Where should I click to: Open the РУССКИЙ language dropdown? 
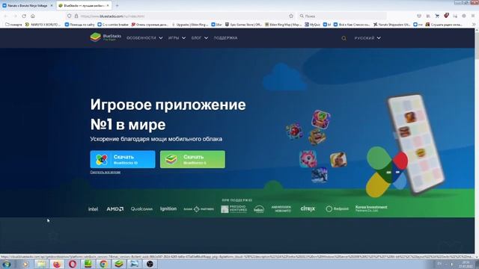coord(367,38)
